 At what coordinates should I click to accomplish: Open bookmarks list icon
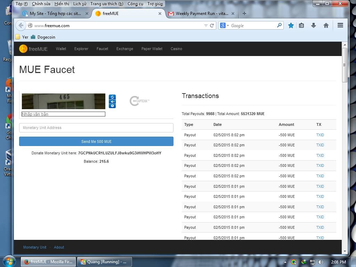(x=301, y=25)
